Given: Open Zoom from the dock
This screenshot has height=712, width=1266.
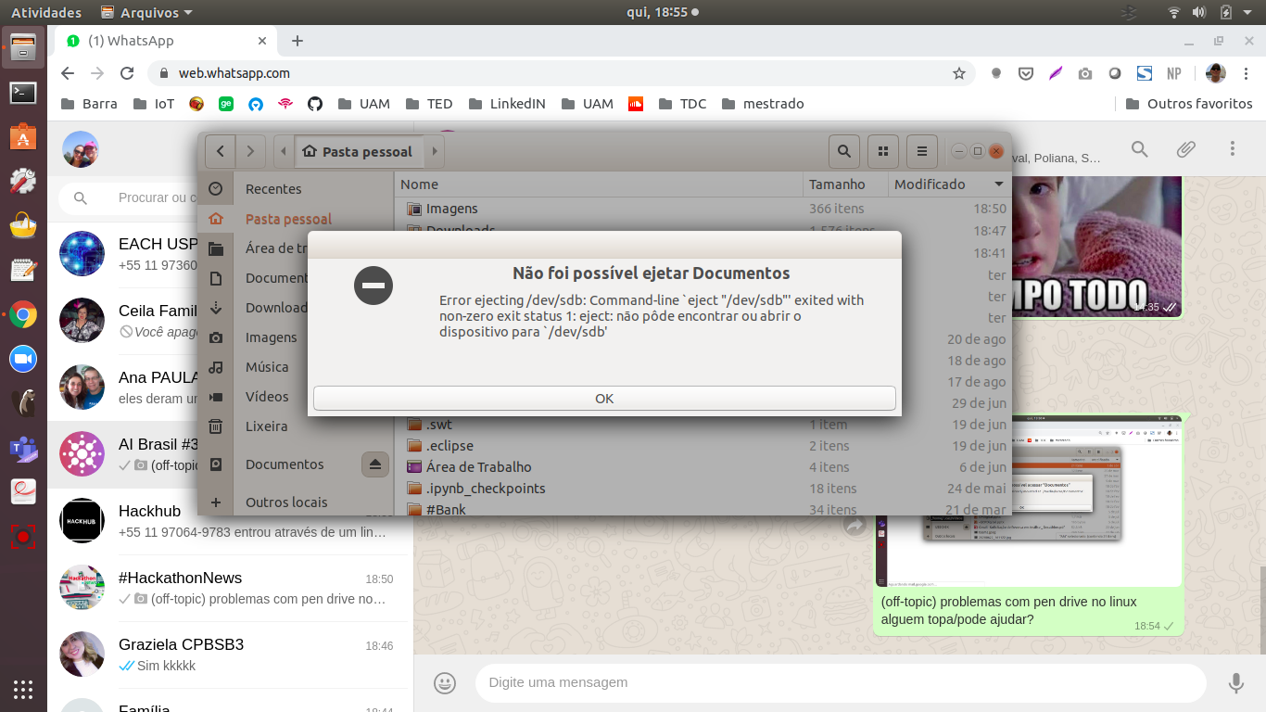Looking at the screenshot, I should coord(23,359).
